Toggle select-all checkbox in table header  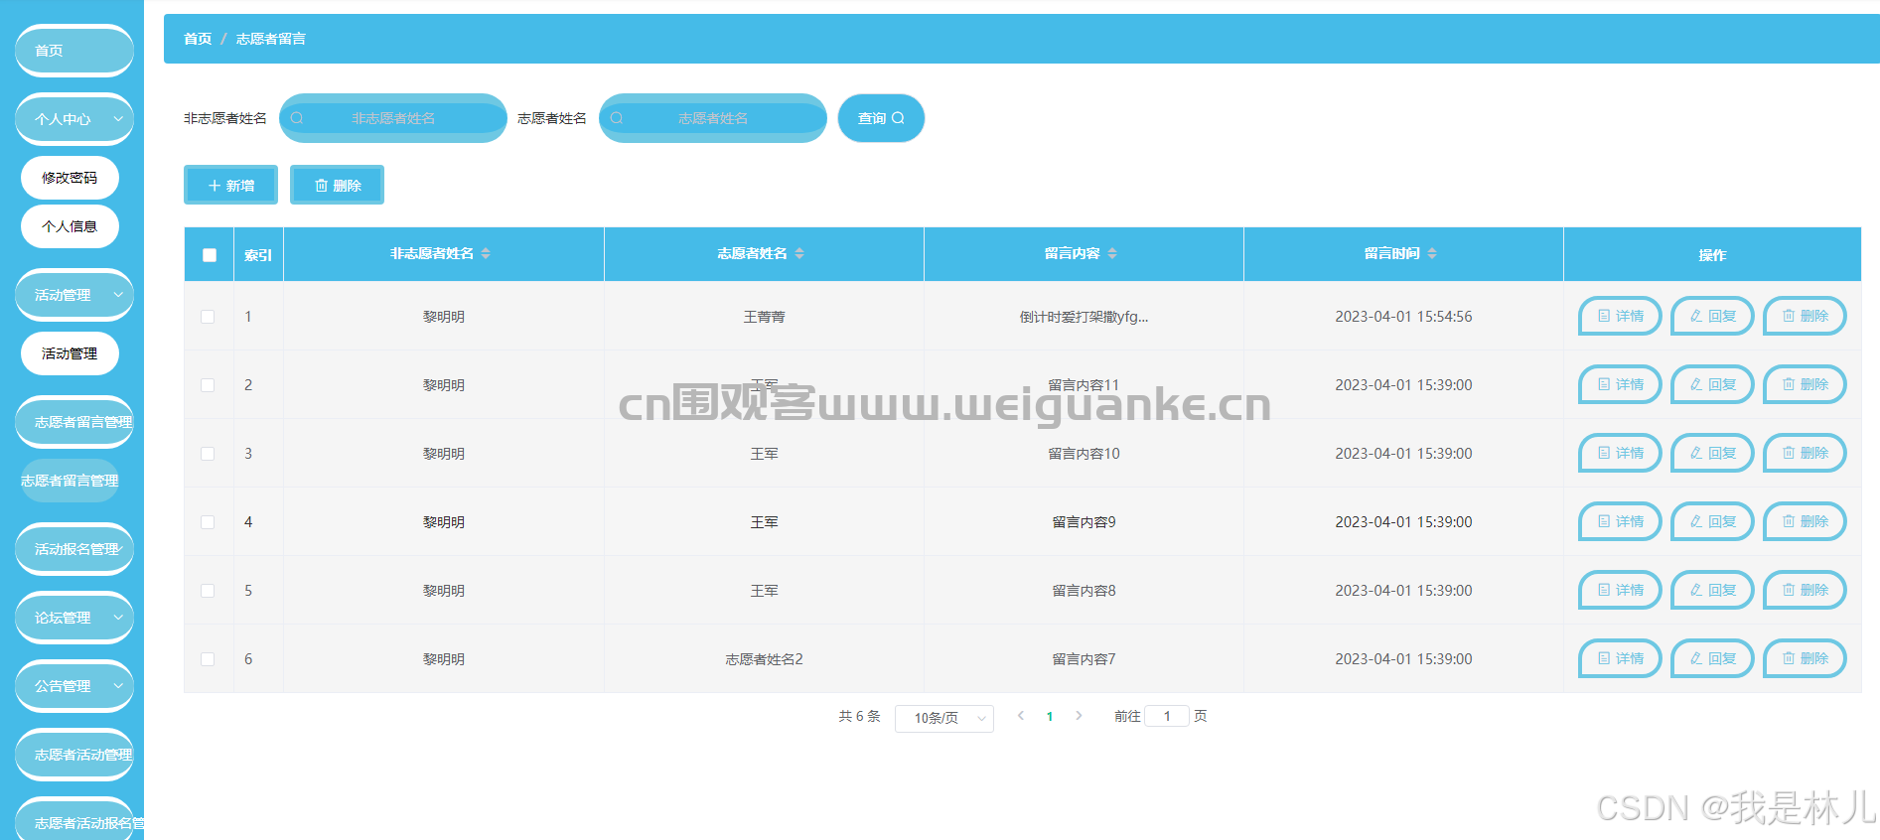point(210,255)
